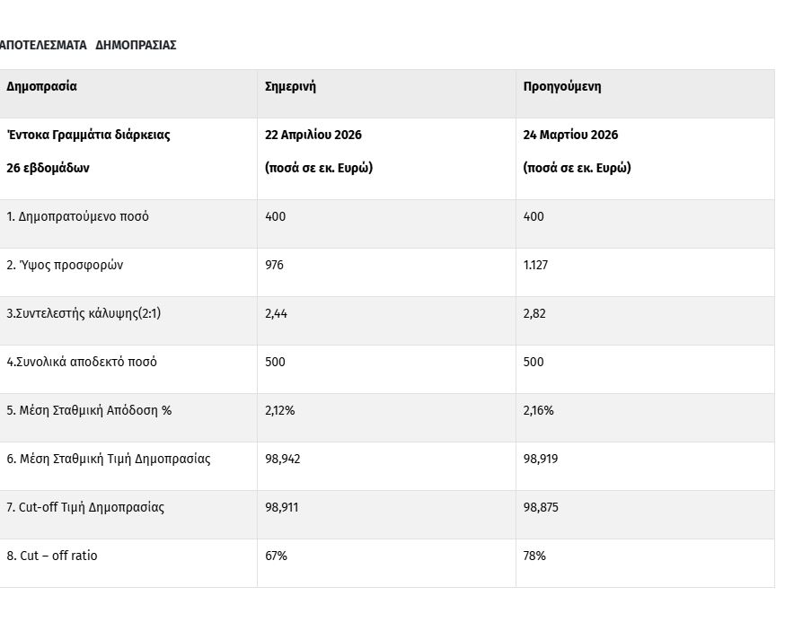The height and width of the screenshot is (622, 785).
Task: Select the average price value 98,942
Action: [282, 459]
